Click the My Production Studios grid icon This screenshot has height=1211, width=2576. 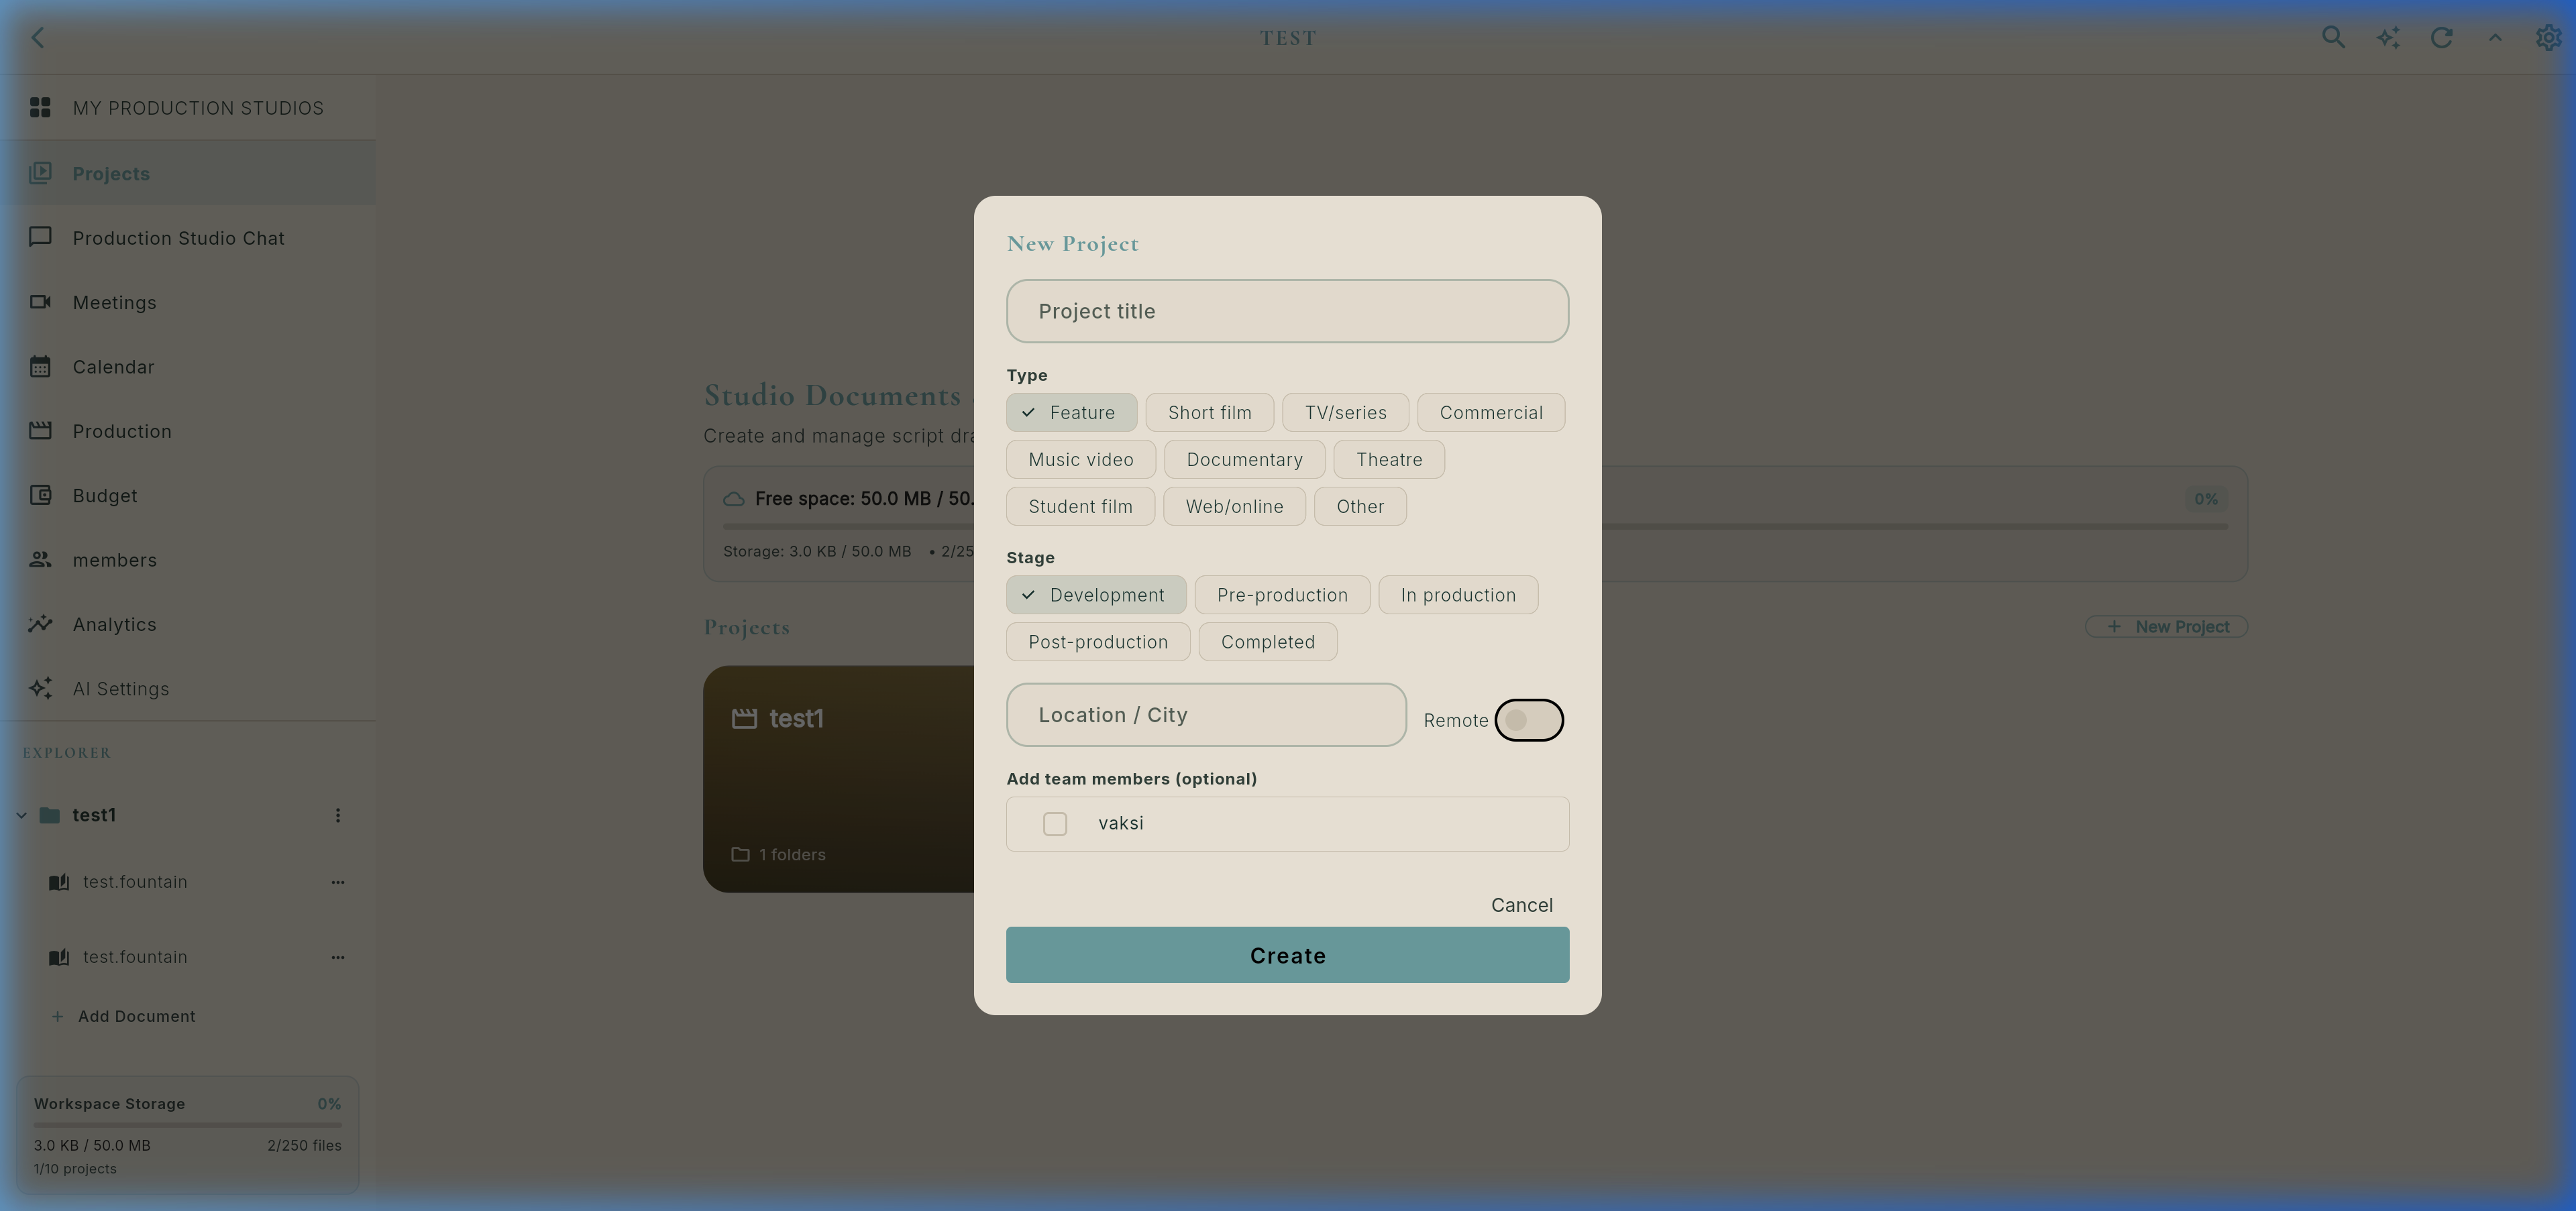(40, 107)
